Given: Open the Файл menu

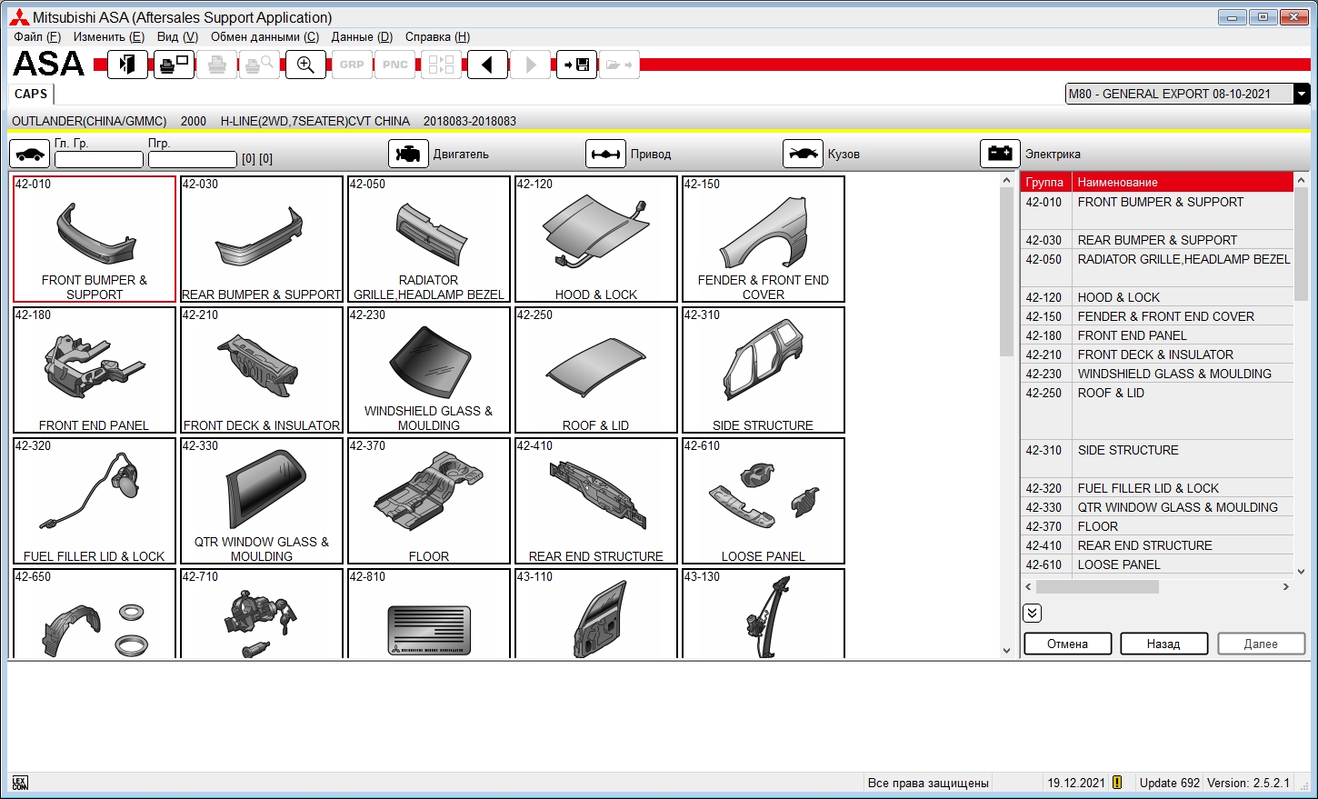Looking at the screenshot, I should [37, 36].
